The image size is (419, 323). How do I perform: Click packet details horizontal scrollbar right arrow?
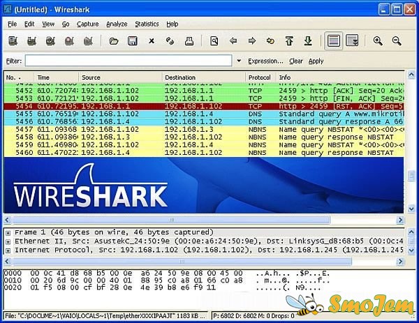pos(400,262)
